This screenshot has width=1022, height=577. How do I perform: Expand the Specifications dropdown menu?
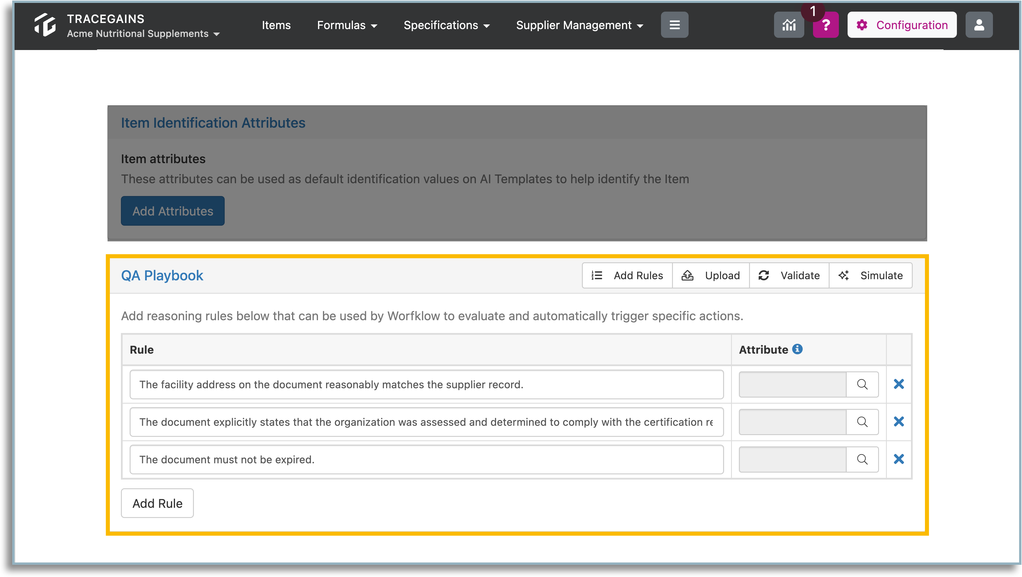pos(447,25)
